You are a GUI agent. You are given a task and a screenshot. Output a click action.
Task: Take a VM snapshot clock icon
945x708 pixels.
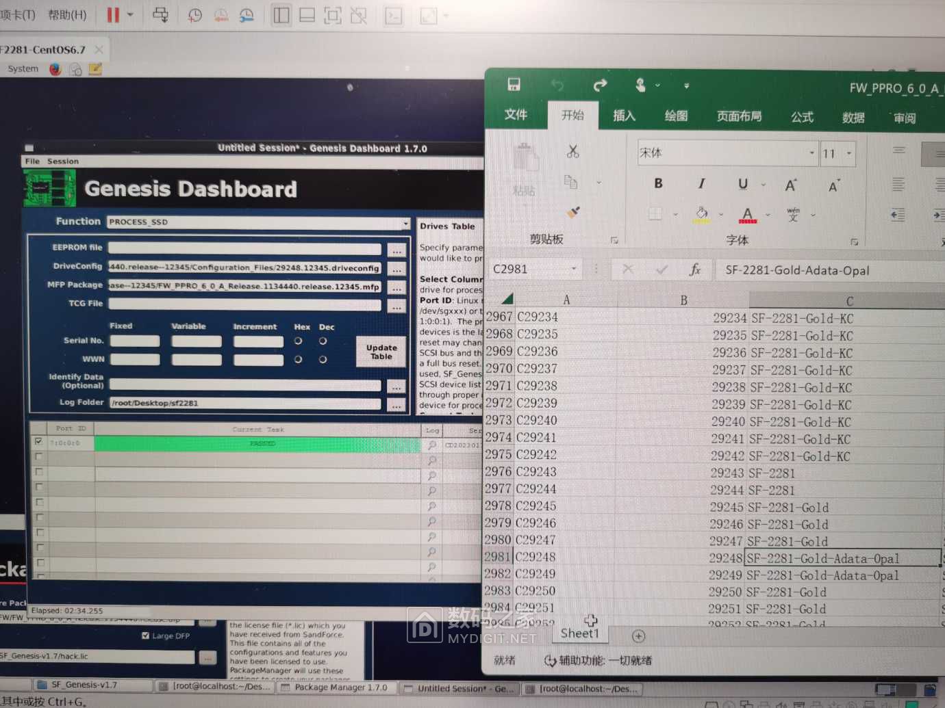coord(195,15)
